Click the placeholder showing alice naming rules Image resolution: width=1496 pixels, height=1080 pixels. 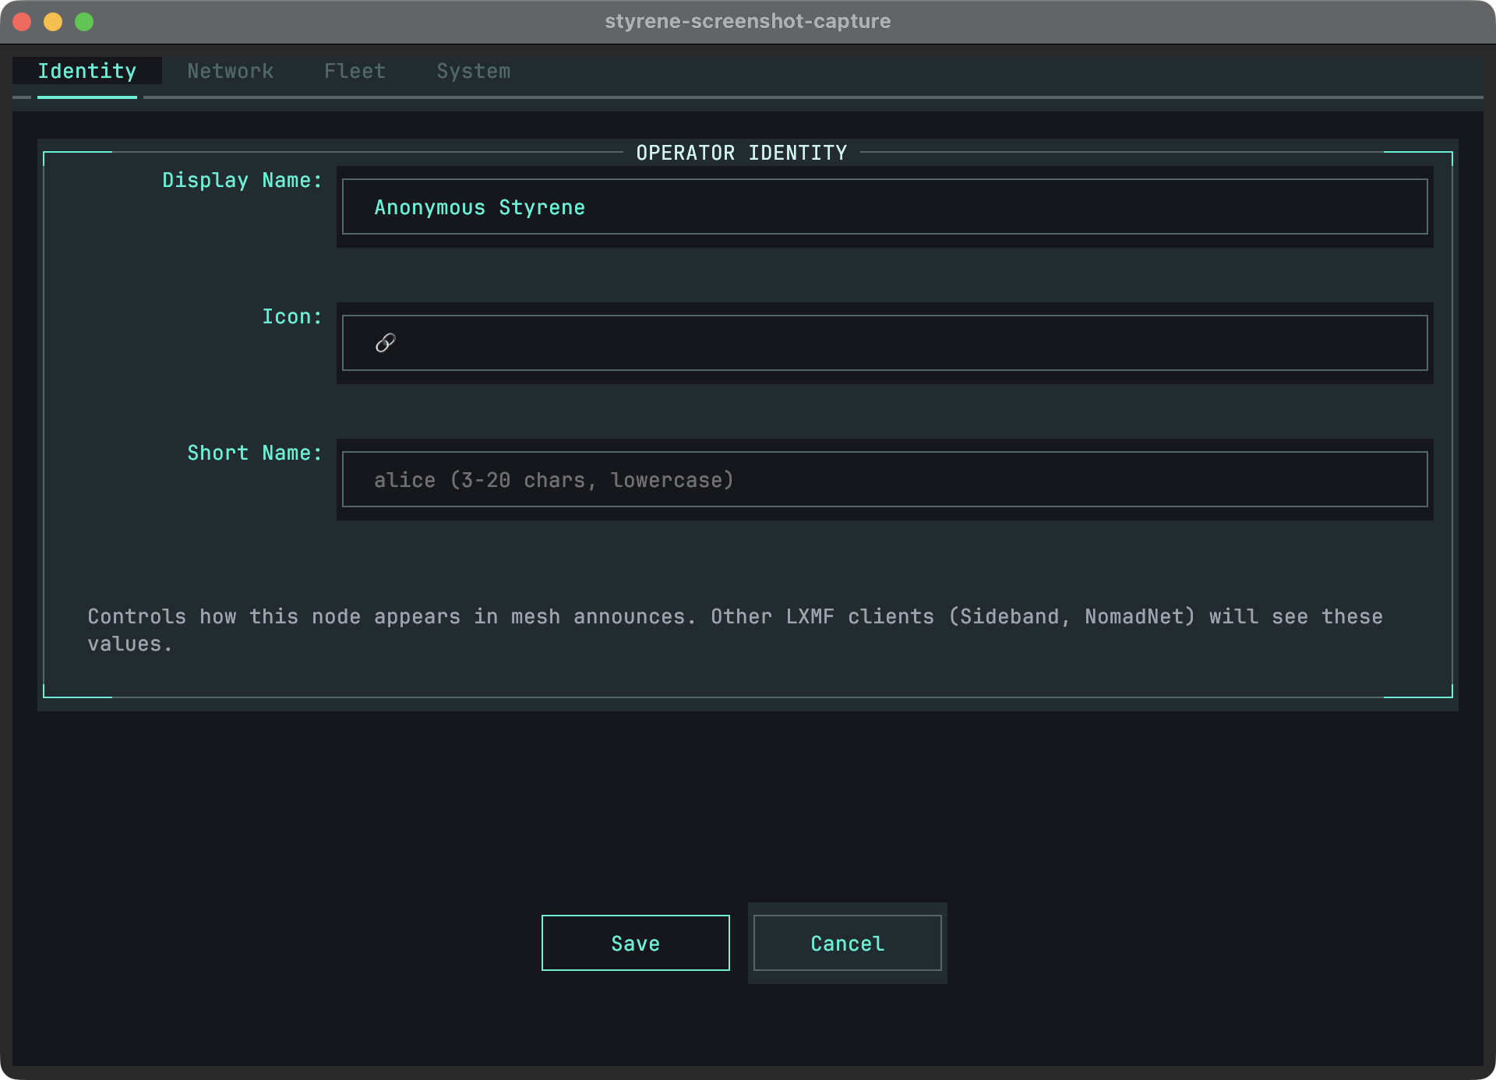tap(553, 480)
